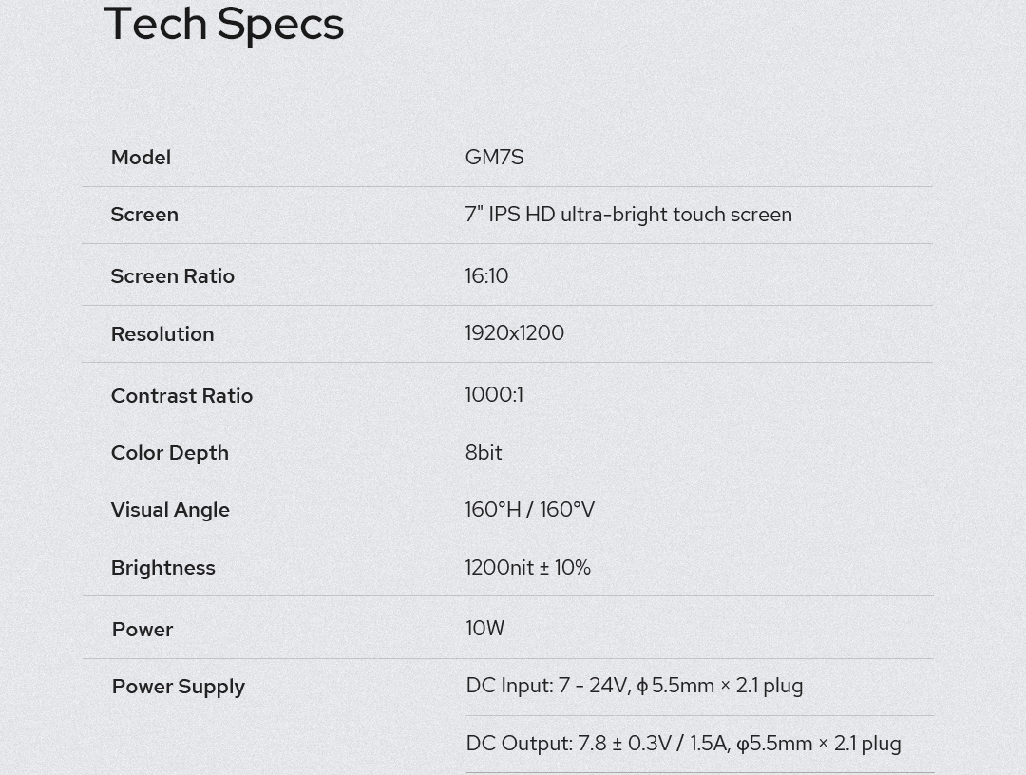Click the 160°H / 160°V value

pyautogui.click(x=529, y=510)
